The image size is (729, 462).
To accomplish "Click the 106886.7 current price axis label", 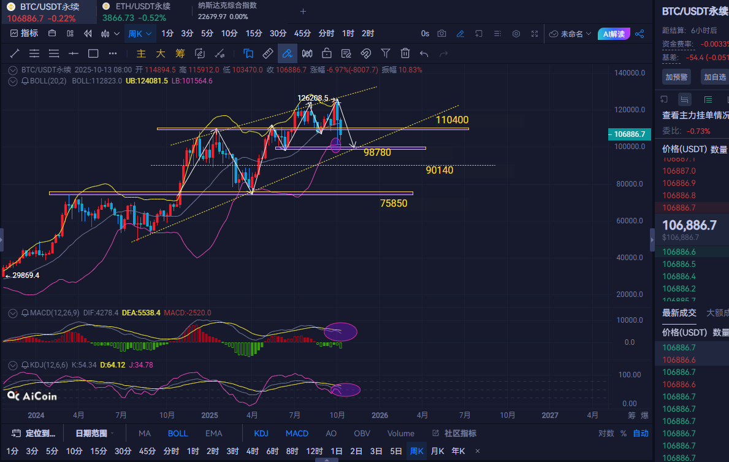I will click(x=630, y=134).
